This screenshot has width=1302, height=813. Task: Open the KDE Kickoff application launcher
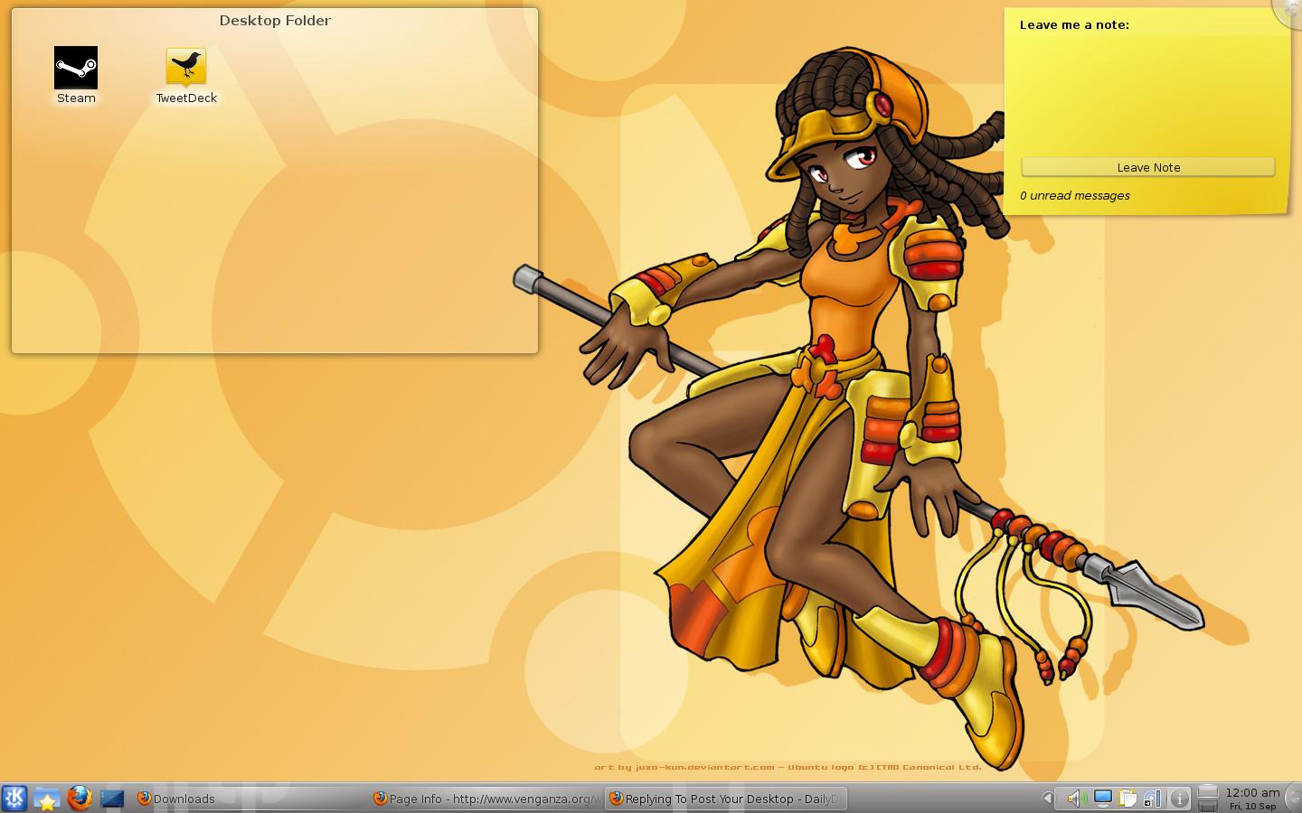(14, 798)
